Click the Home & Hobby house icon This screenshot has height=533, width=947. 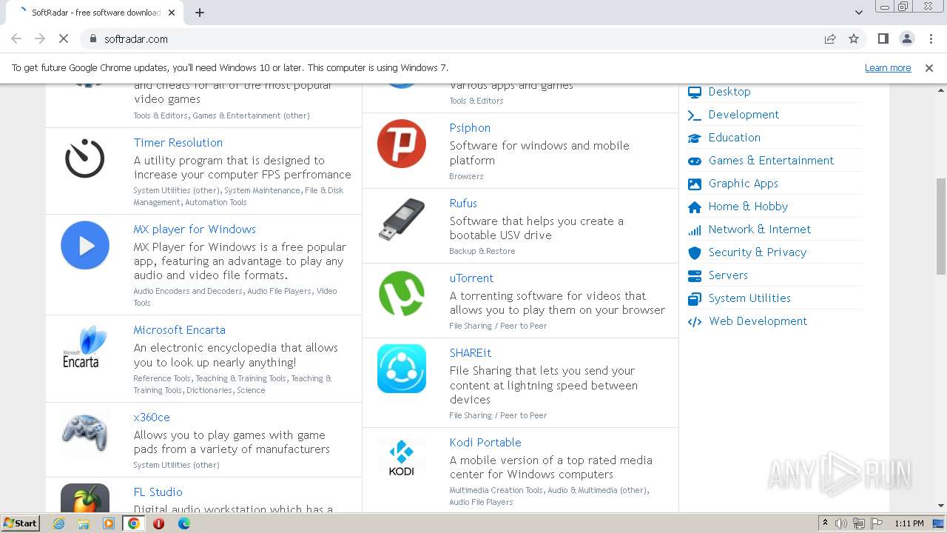694,207
